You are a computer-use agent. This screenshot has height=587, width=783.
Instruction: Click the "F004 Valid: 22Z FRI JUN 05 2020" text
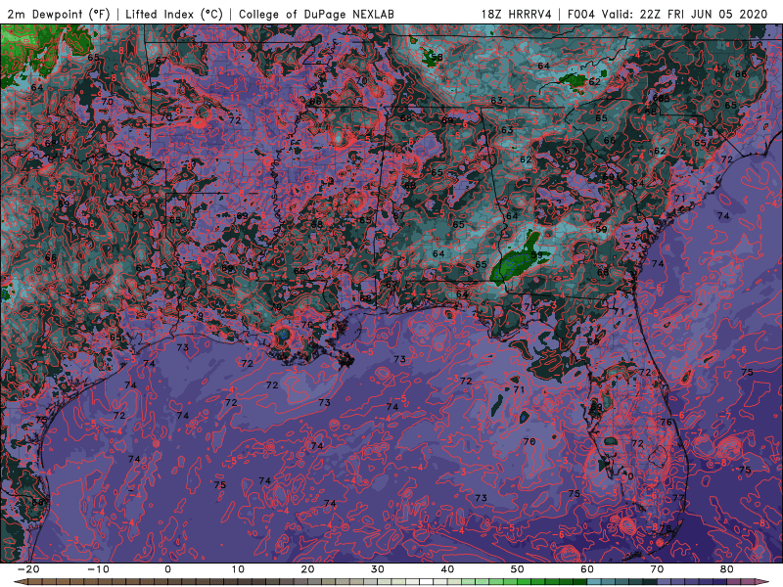click(x=668, y=14)
